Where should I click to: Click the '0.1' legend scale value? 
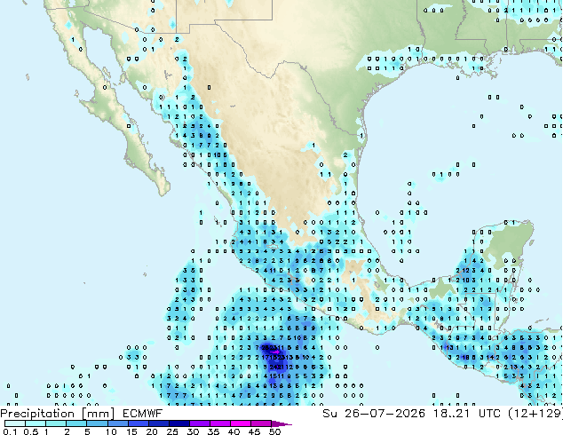11,431
